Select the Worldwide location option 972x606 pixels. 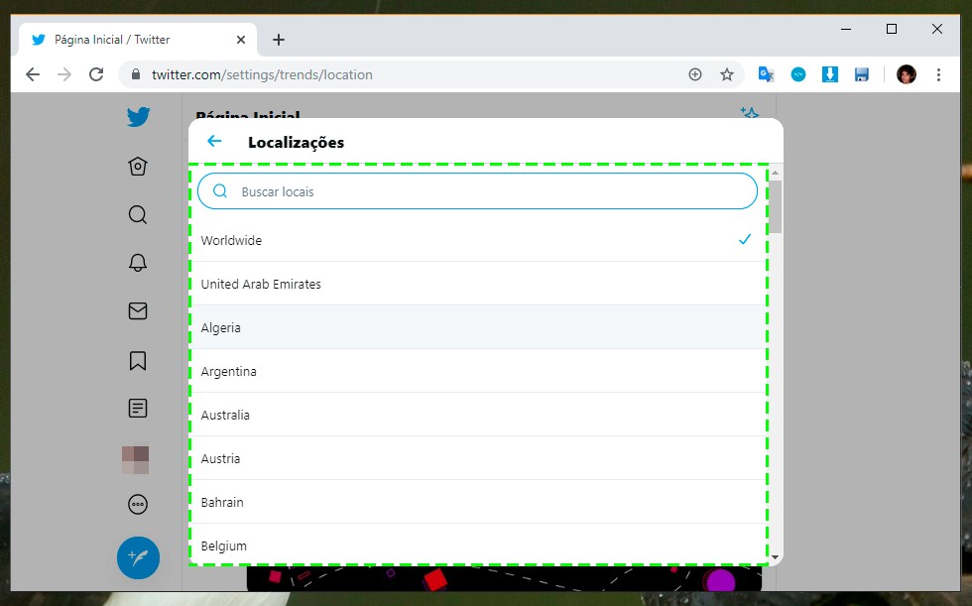[477, 240]
